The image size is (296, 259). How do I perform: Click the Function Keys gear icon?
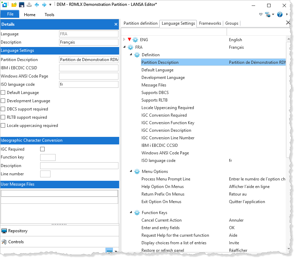pyautogui.click(x=137, y=213)
